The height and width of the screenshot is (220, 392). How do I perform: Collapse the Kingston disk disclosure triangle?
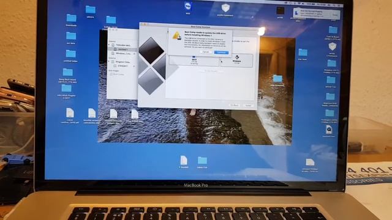109,62
